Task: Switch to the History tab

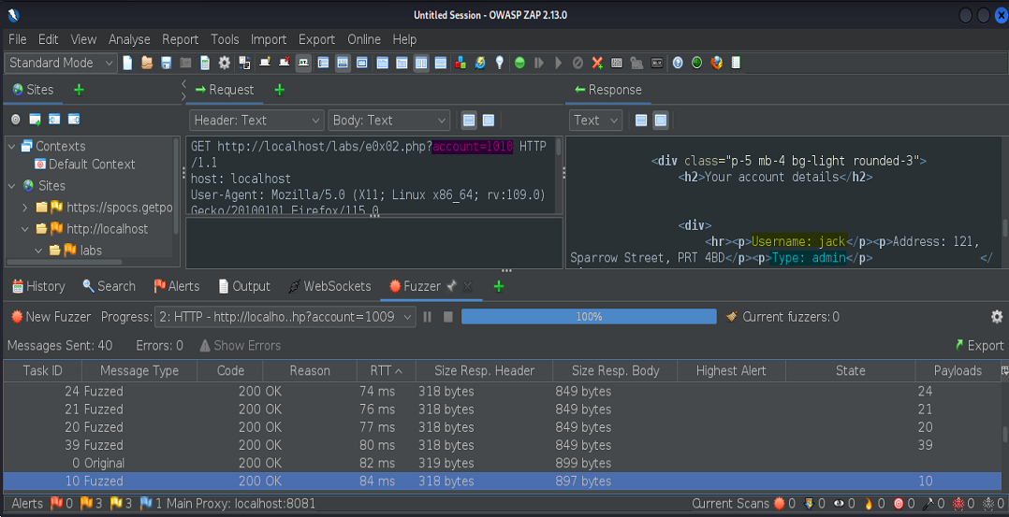Action: coord(38,286)
